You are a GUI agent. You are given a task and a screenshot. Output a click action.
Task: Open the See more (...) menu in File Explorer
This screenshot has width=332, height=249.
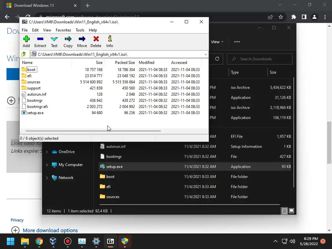pyautogui.click(x=237, y=42)
